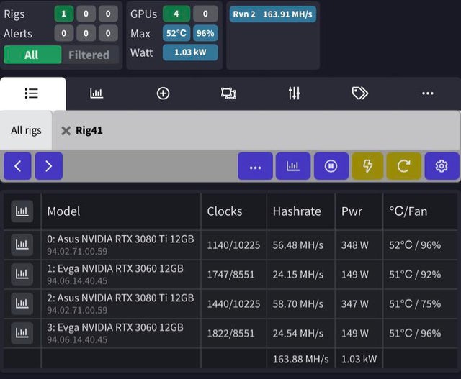Click clocks value 1140/10225
The width and height of the screenshot is (461, 379).
coord(233,245)
